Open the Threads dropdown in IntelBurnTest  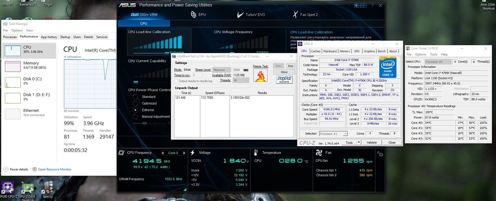(240, 80)
